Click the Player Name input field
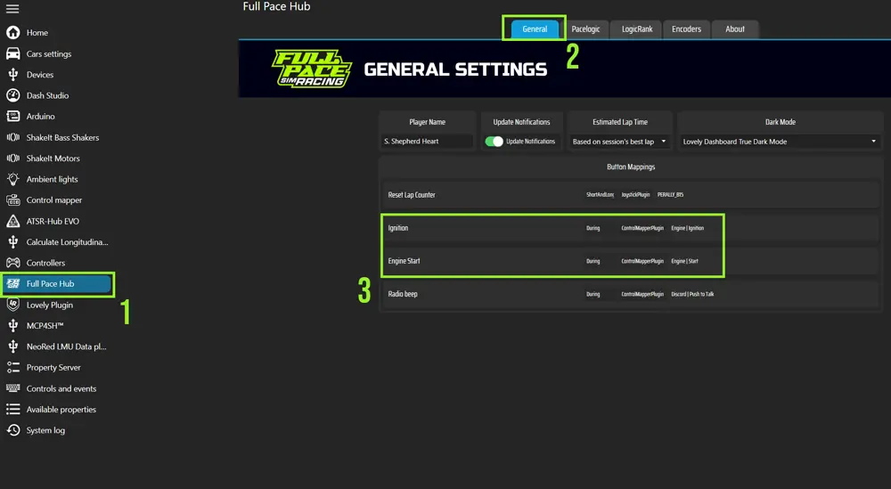Viewport: 891px width, 489px height. coord(428,142)
